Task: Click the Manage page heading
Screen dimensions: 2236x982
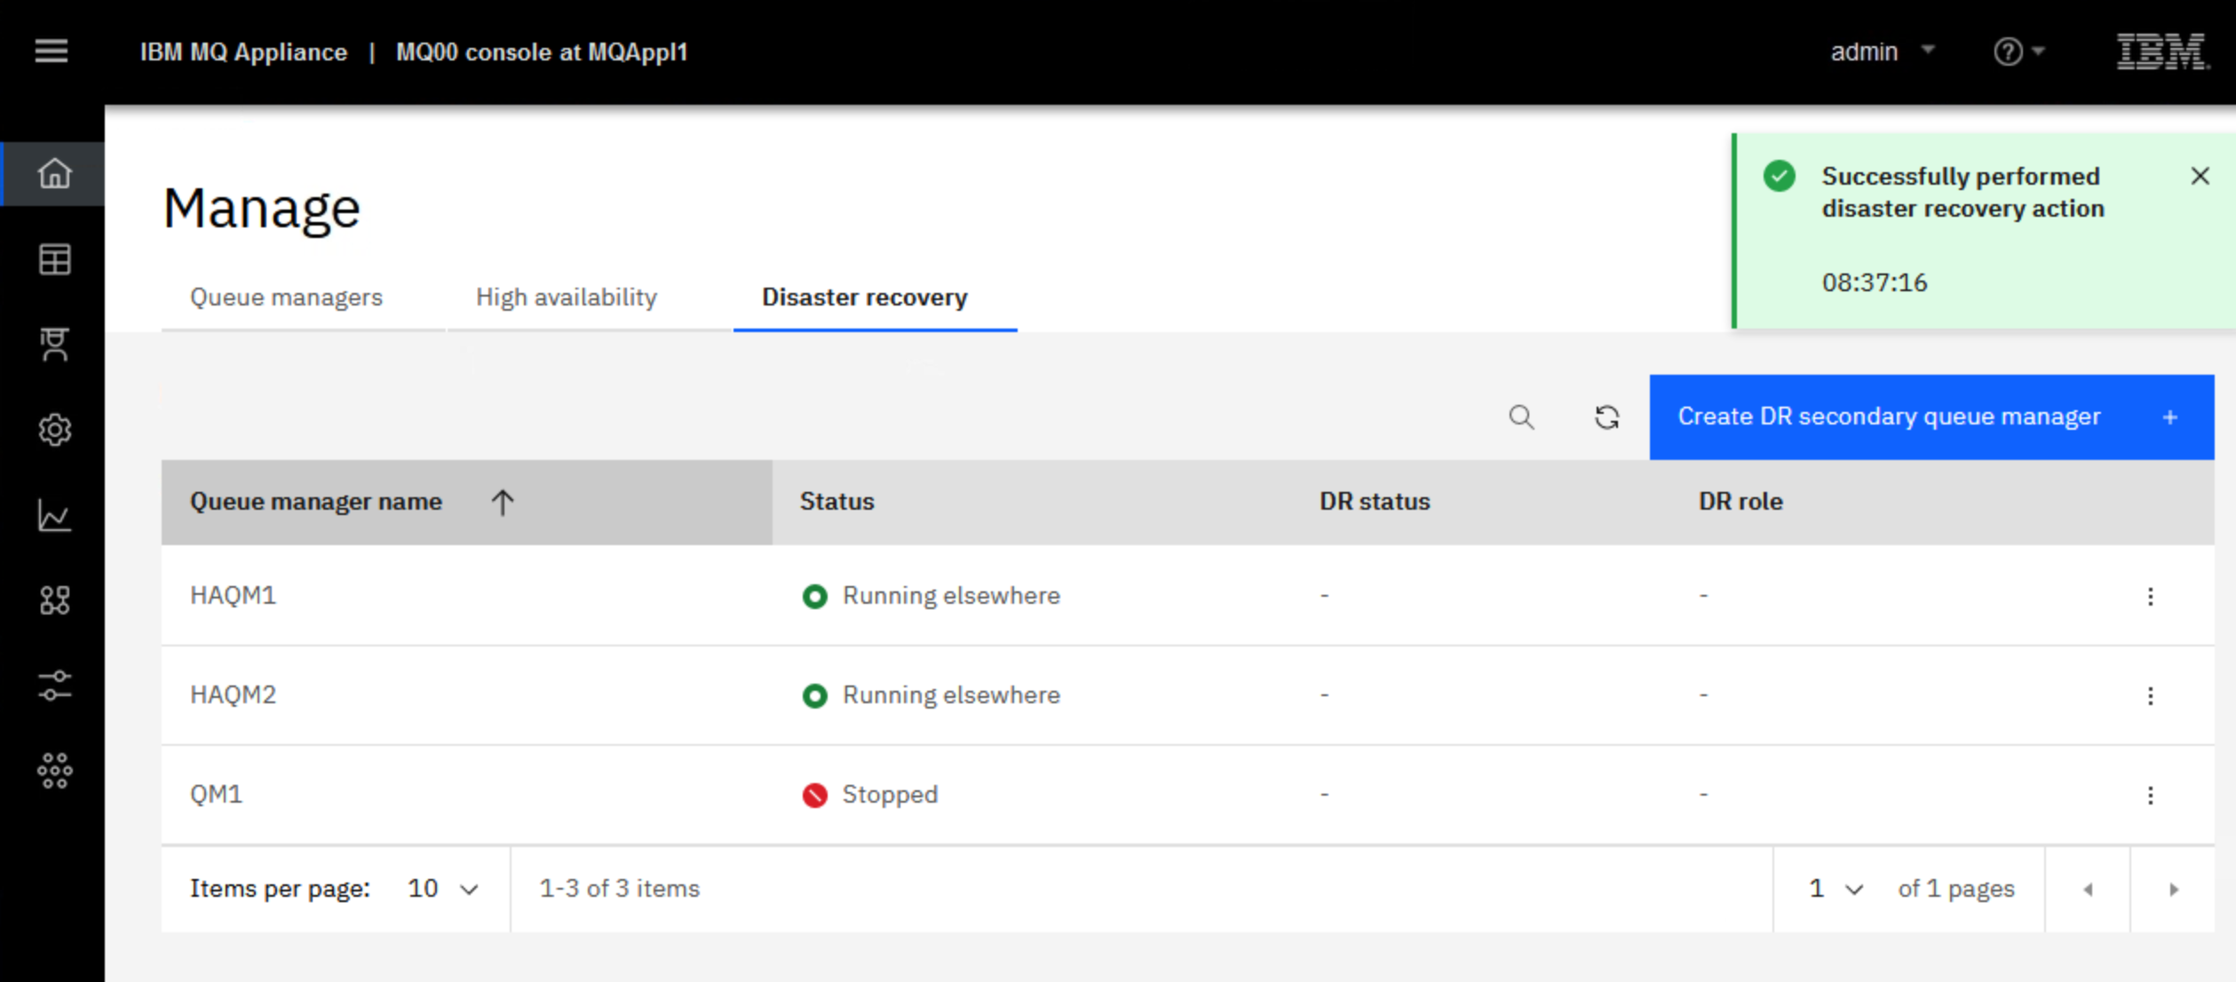Action: tap(261, 209)
